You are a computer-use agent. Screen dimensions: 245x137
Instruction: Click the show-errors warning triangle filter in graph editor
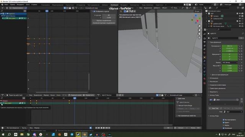70,8
